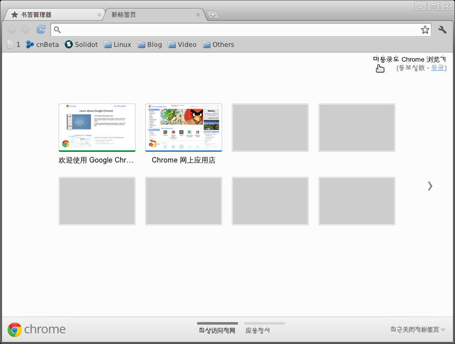Switch to the 新标签页 tab
Image resolution: width=455 pixels, height=344 pixels.
[x=154, y=14]
